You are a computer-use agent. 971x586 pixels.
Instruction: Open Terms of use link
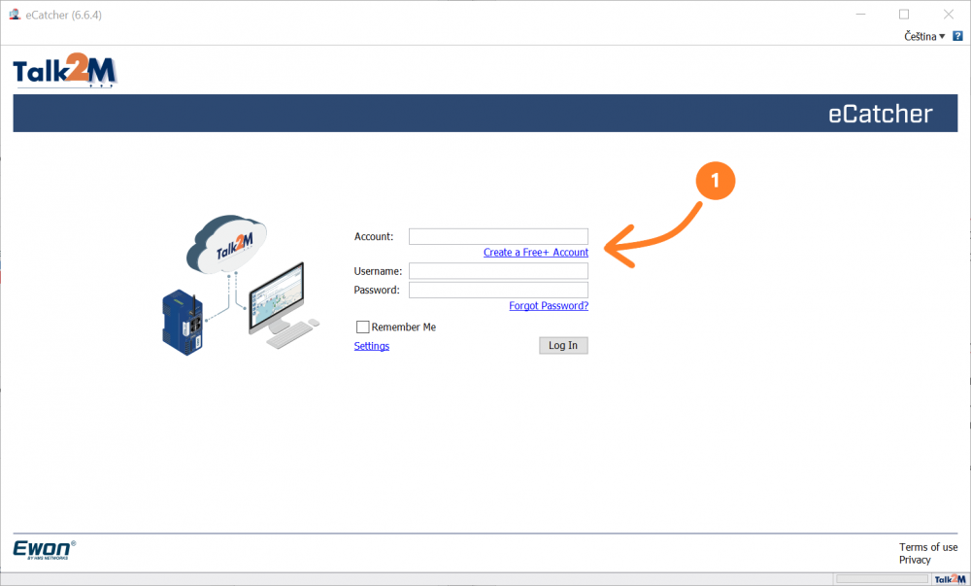928,547
